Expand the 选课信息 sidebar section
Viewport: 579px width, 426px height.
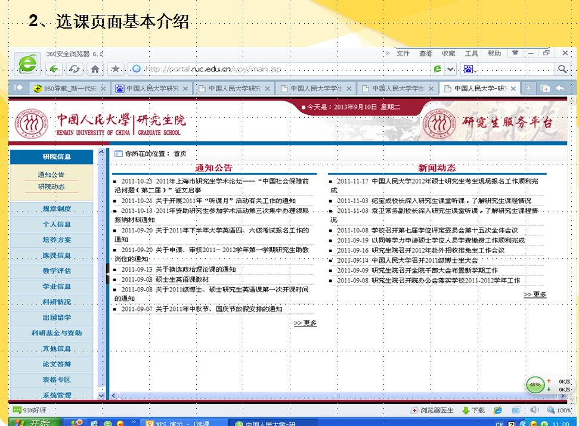[x=57, y=256]
